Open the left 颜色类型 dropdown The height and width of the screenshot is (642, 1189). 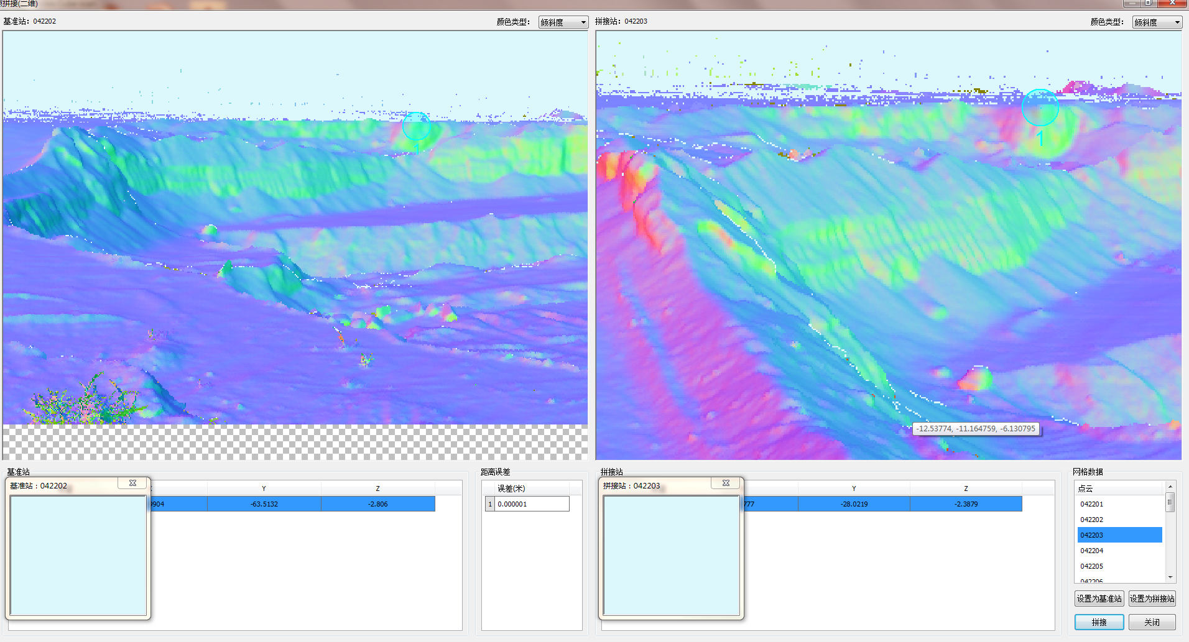coord(563,22)
